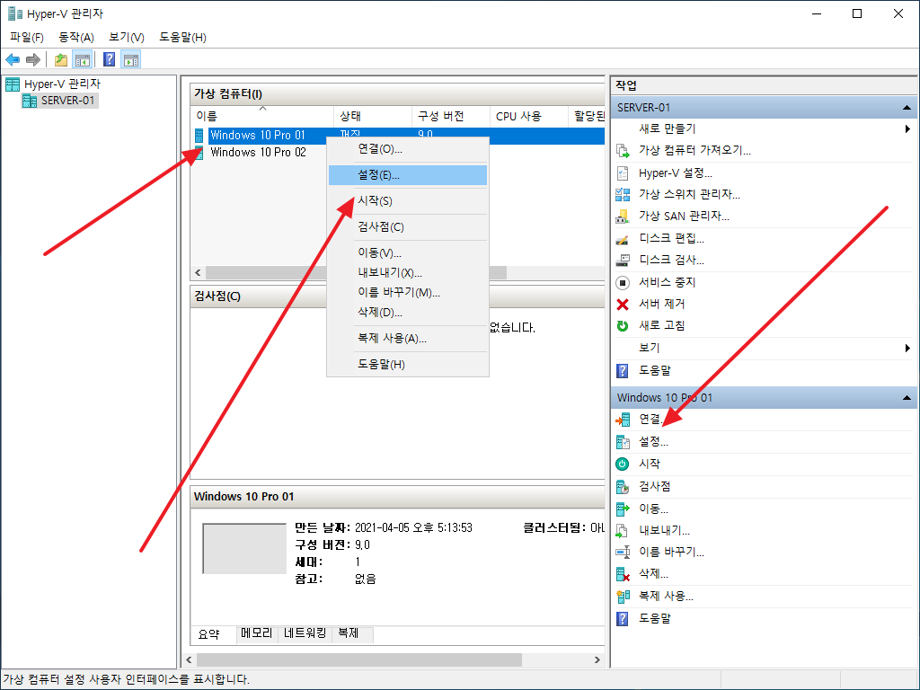
Task: Click the Forward arrow toolbar icon
Action: (33, 59)
